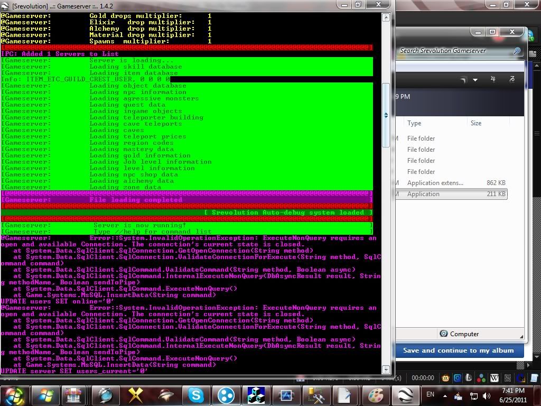Click the 'UPDATE server SET users_current='0'' line

click(x=74, y=371)
